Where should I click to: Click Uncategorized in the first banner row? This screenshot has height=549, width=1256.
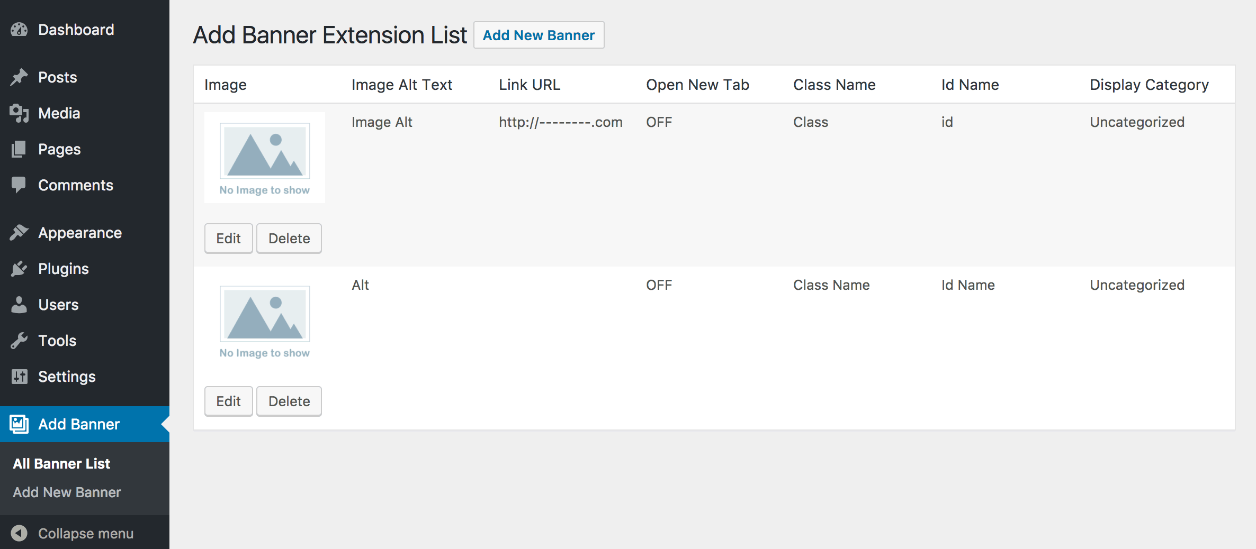coord(1137,123)
